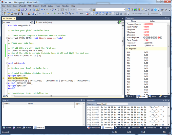
Task: Click the Step Over toolbar icon
Action: (x=66, y=13)
